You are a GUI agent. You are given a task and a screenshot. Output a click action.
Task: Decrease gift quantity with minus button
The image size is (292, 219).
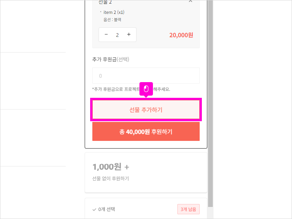(106, 35)
